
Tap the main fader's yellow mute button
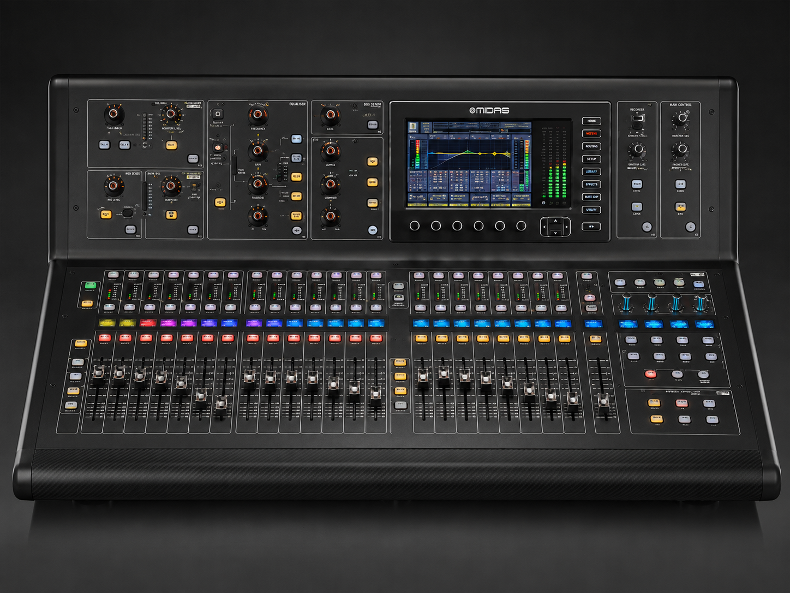coord(595,339)
